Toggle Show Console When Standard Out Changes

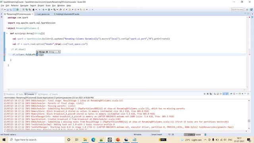224,94
